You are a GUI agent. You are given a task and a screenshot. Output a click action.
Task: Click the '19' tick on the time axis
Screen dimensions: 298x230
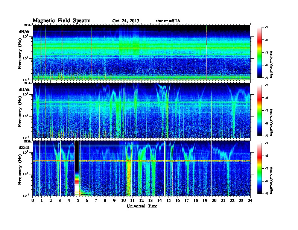[x=205, y=200]
